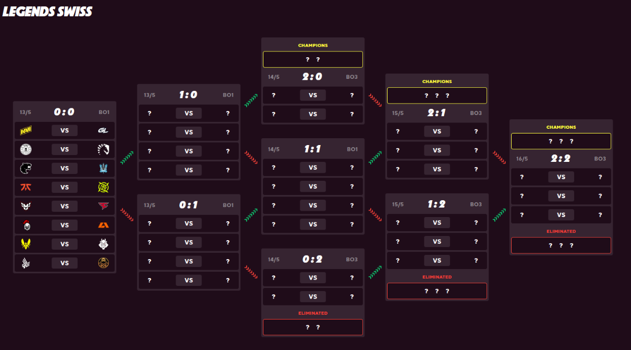631x350 pixels.
Task: Click the Champions box in 2:2 bracket
Action: 561,141
